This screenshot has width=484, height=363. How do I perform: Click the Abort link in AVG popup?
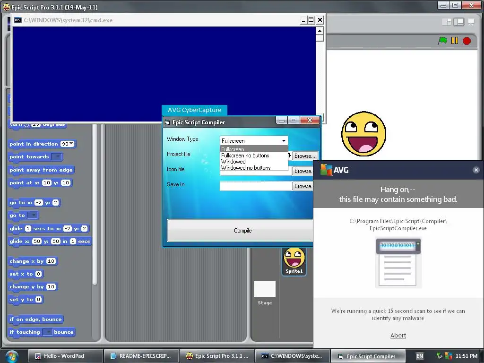point(398,335)
